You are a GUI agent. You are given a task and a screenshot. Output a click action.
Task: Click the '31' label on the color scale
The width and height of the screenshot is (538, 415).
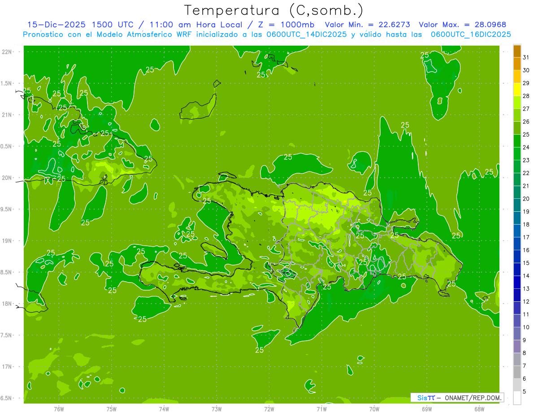(526, 57)
